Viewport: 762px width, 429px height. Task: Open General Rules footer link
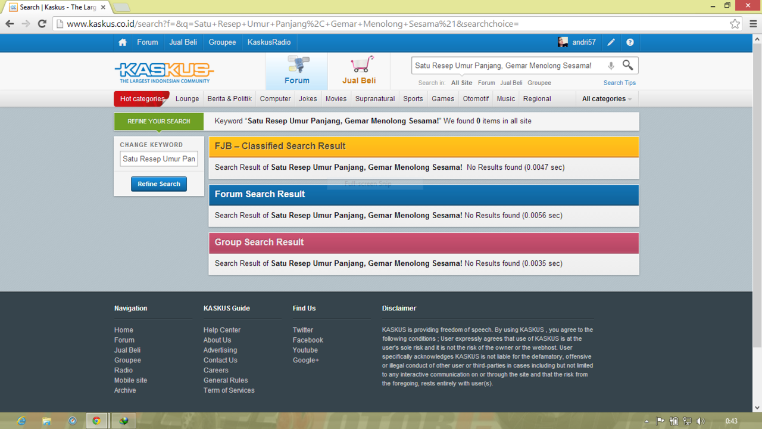[226, 380]
